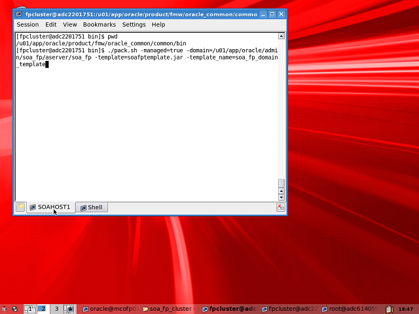Click the close current tab icon
Viewport: 419px width, 314px height.
click(x=281, y=207)
